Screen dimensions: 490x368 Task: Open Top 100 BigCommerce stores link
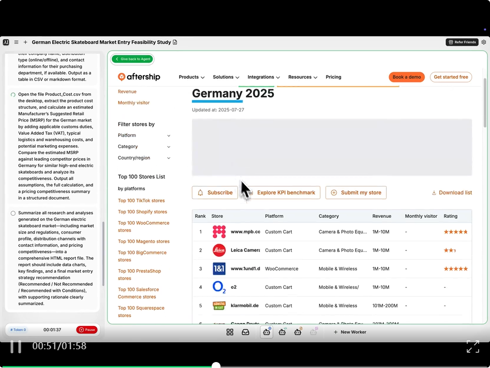142,256
